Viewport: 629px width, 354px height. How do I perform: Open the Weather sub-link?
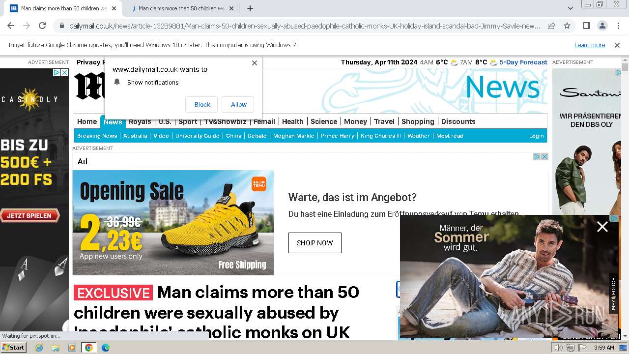[419, 136]
